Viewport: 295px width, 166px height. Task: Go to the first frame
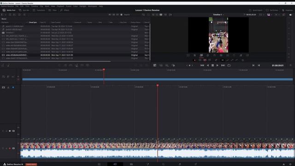202,65
